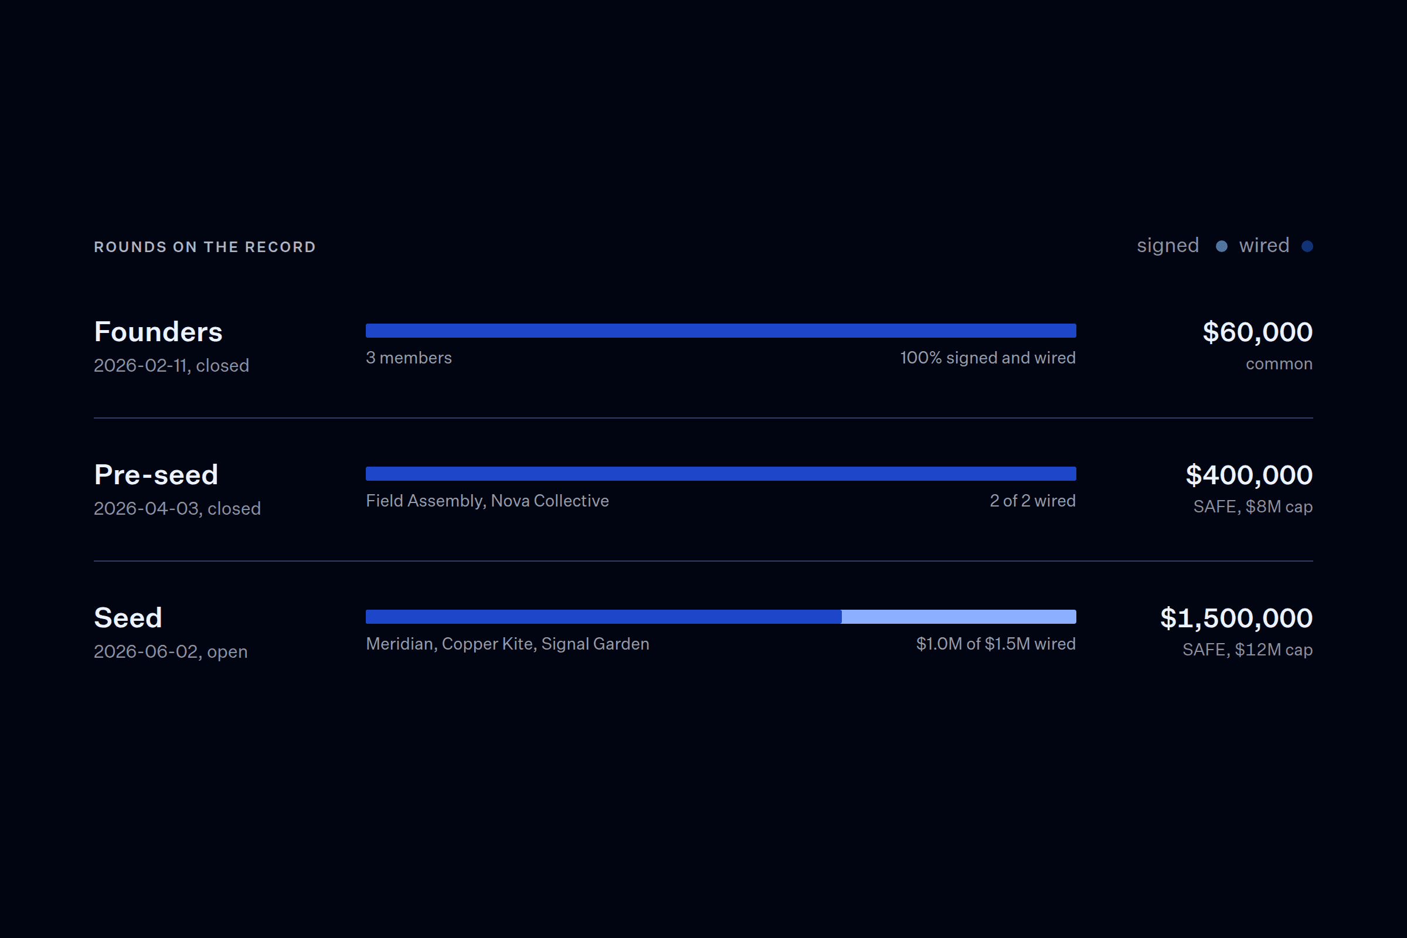
Task: Click the signed legend dot
Action: 1222,246
